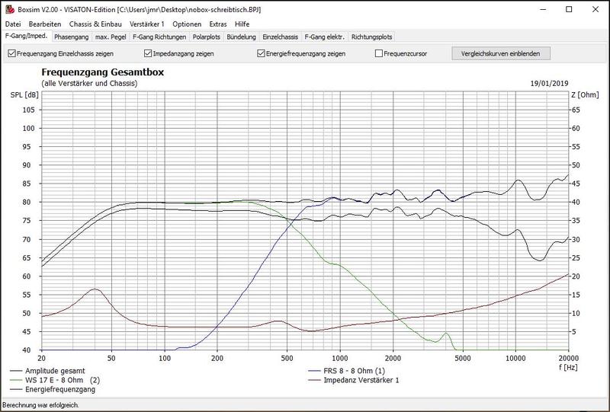Open the Richtungsplots tab
Screen dimensions: 610x412
(372, 37)
